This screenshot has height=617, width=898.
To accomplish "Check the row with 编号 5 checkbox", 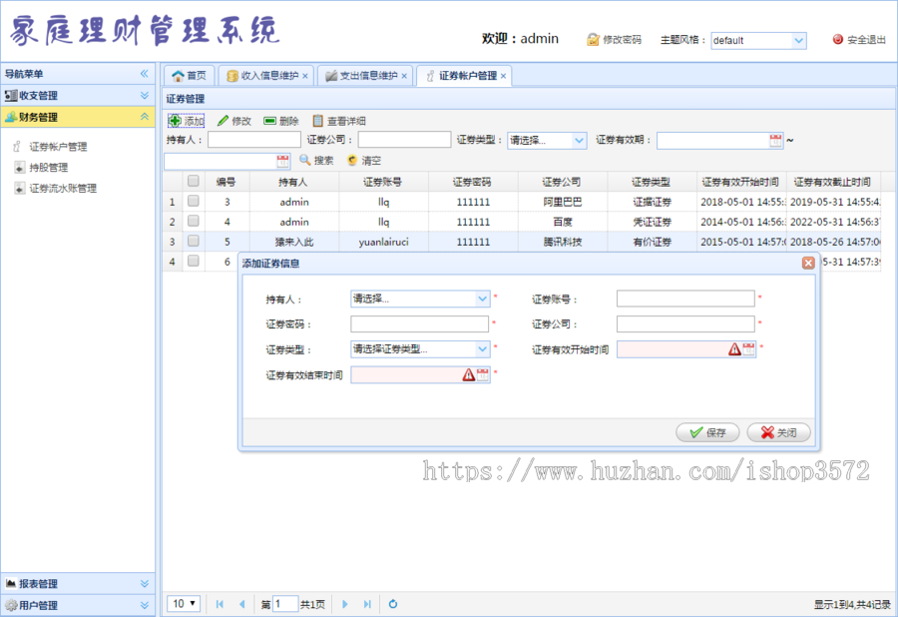I will coord(193,242).
